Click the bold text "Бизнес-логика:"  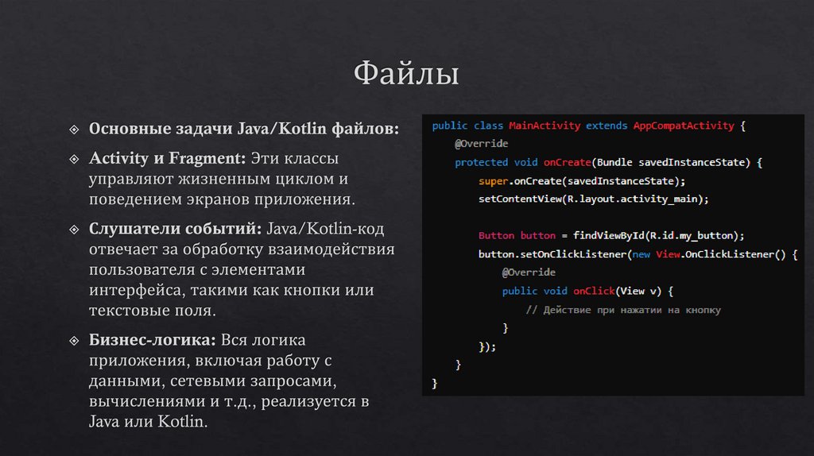pyautogui.click(x=152, y=340)
